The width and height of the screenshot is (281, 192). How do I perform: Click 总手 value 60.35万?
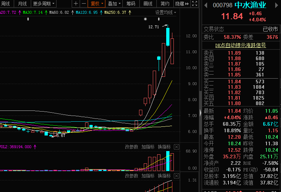[232, 124]
